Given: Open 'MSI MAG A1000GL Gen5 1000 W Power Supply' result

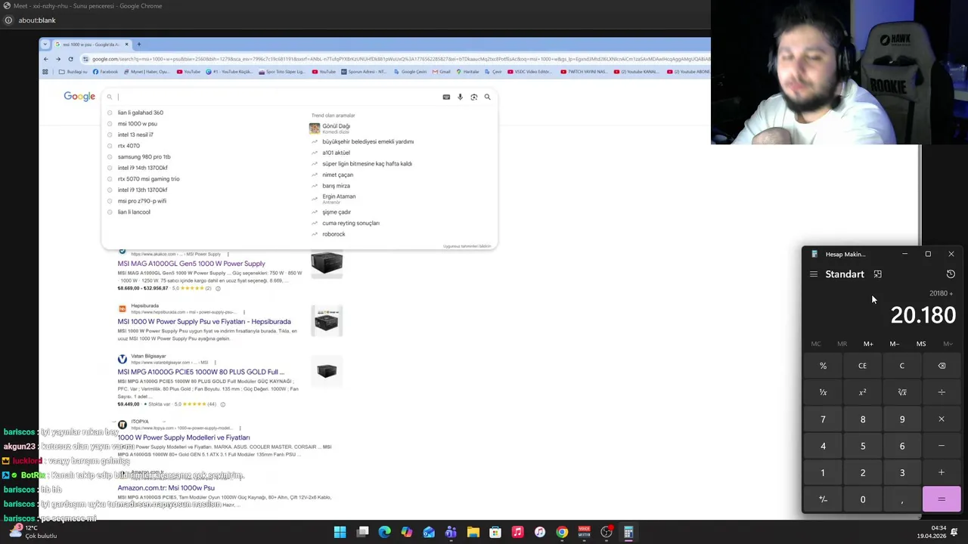Looking at the screenshot, I should coord(191,264).
